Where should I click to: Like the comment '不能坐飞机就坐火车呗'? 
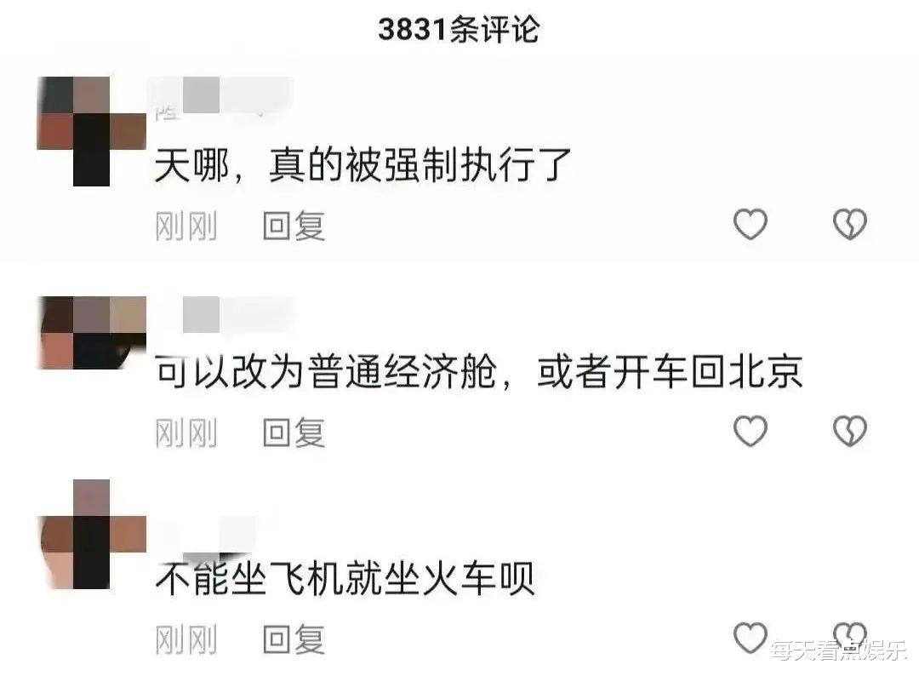click(x=751, y=638)
